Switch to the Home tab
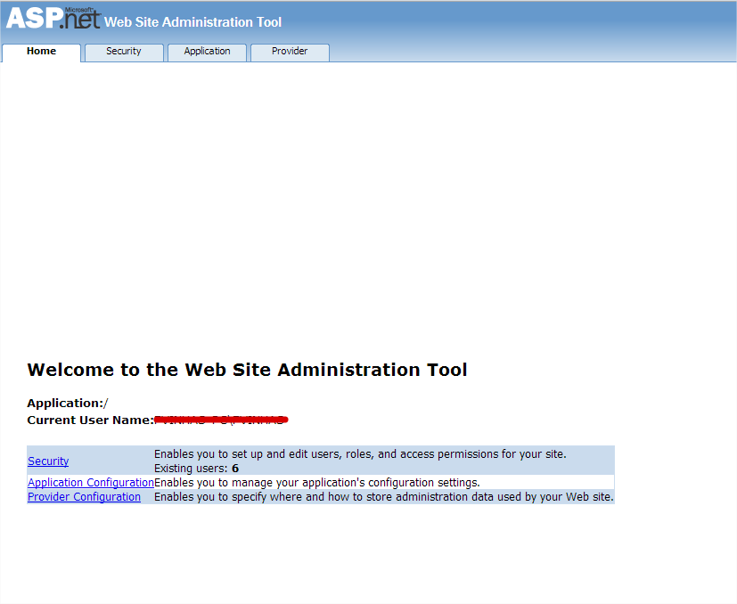The height and width of the screenshot is (604, 737). (41, 52)
